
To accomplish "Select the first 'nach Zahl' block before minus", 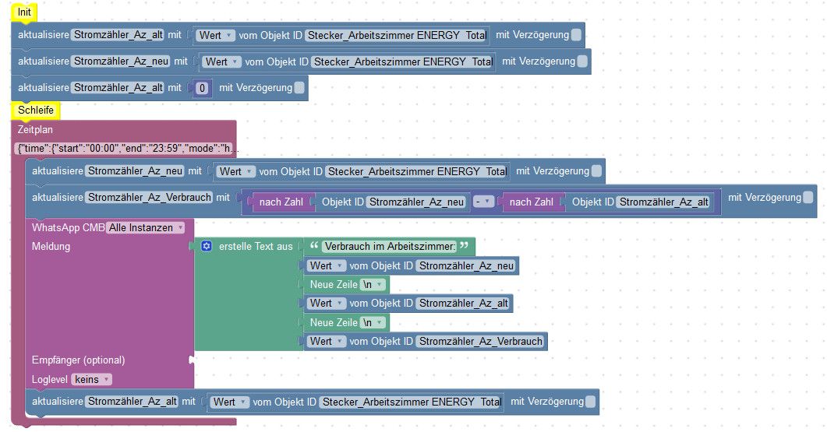I will coord(281,202).
